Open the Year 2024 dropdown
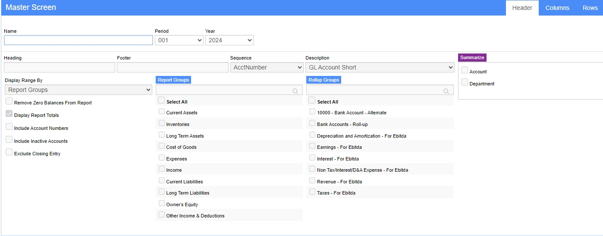 click(x=229, y=40)
